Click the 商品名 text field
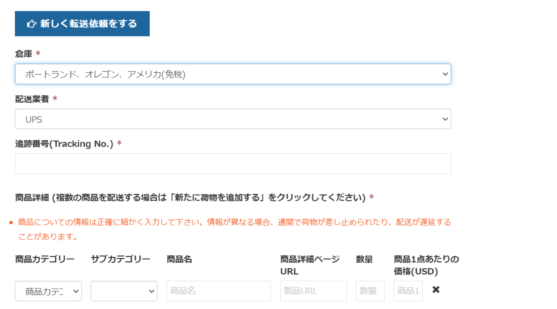Screen dimensions: 557x309 (x=218, y=291)
